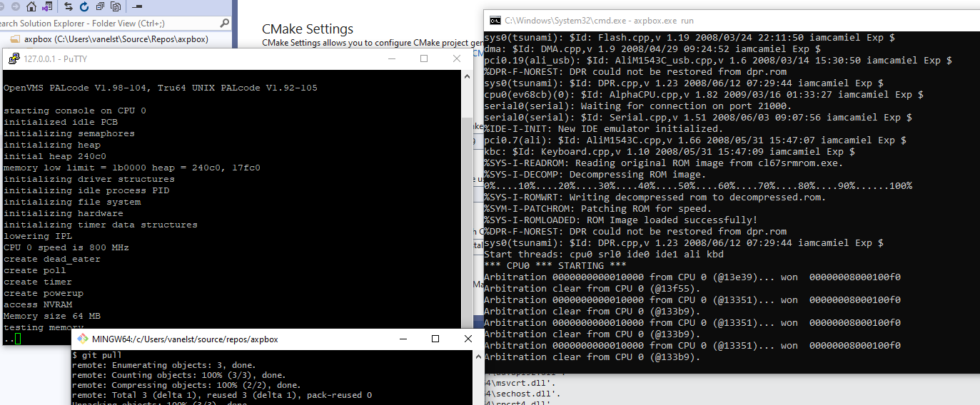The height and width of the screenshot is (405, 980).
Task: Switch between solutions and folder views icon
Action: tap(47, 6)
